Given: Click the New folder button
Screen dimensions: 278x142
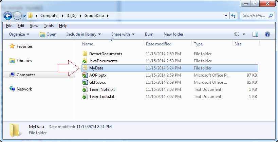Looking at the screenshot, I should coord(173,34).
